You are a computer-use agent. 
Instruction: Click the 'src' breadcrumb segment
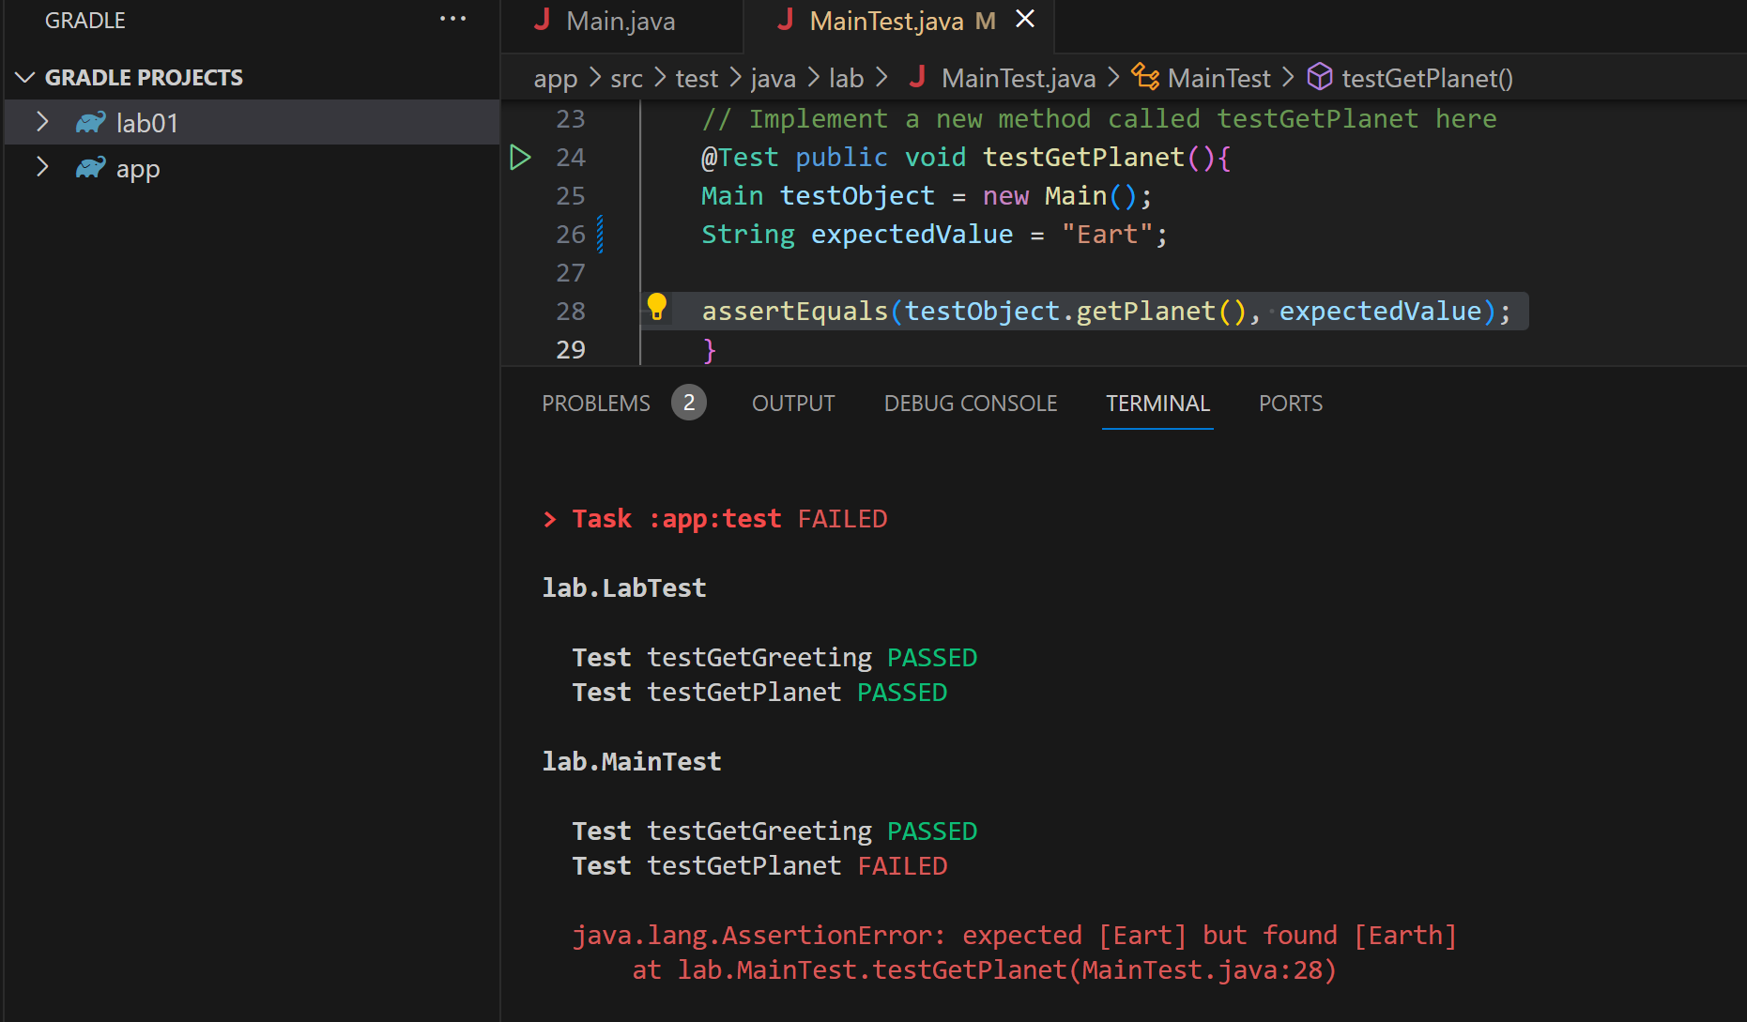point(626,79)
